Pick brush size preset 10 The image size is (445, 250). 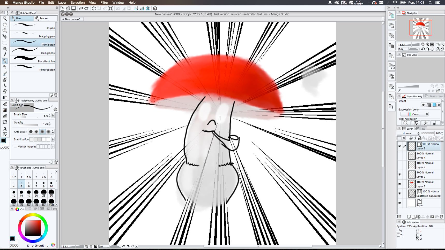(51, 184)
